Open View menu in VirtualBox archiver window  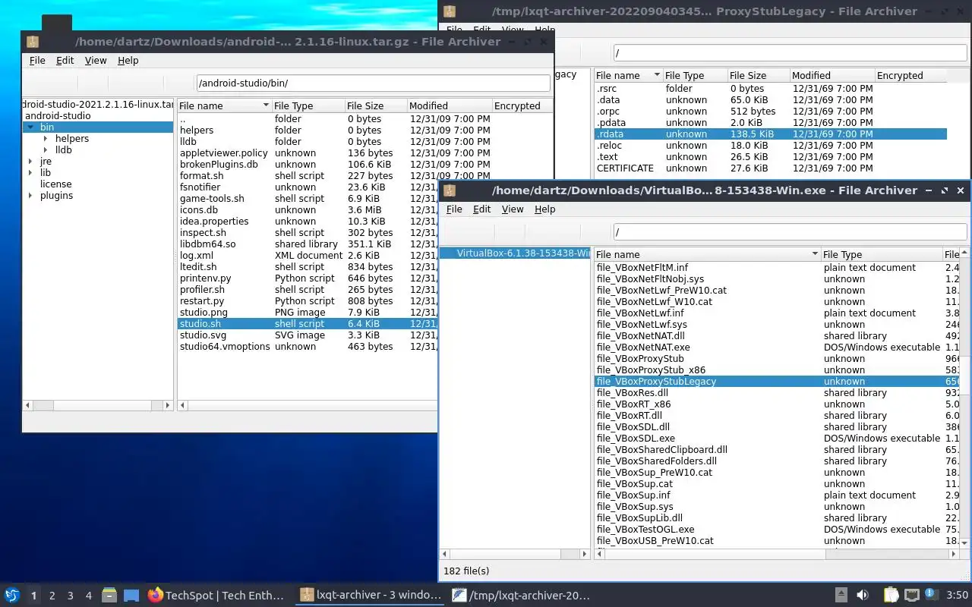coord(513,209)
